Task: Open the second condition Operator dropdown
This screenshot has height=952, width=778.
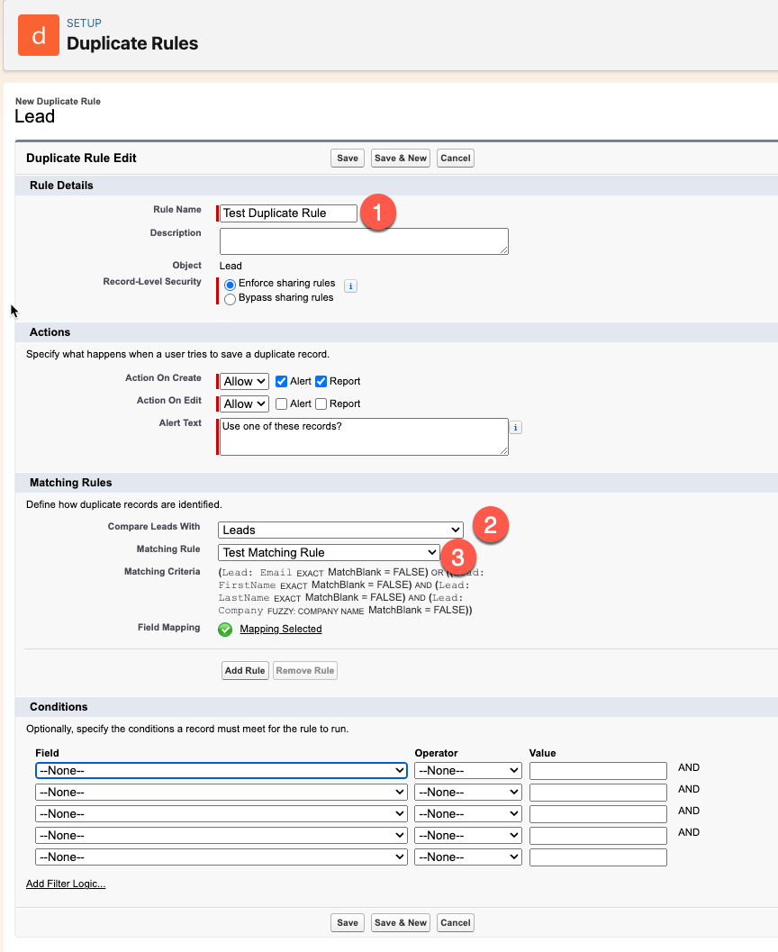Action: 468,793
